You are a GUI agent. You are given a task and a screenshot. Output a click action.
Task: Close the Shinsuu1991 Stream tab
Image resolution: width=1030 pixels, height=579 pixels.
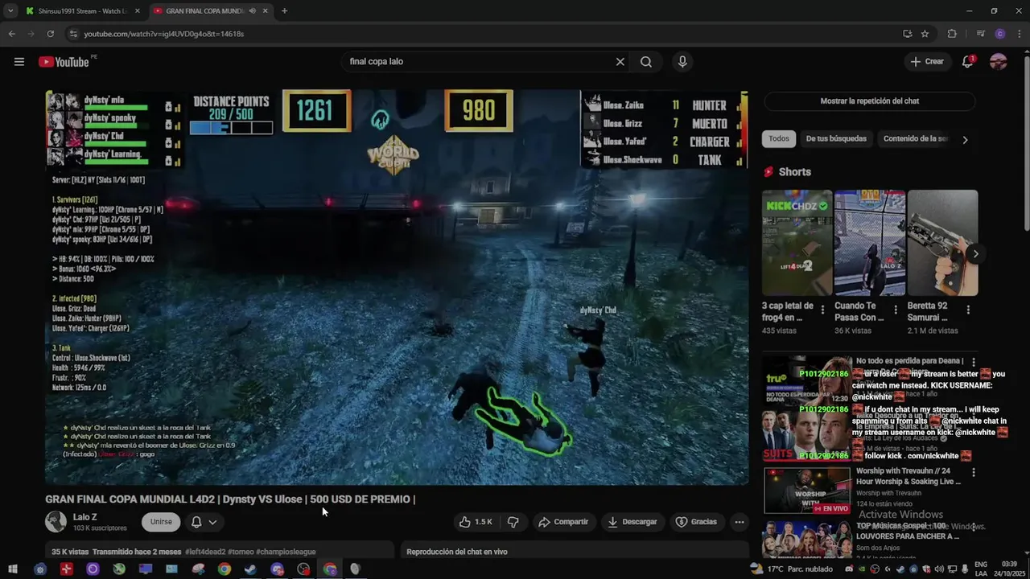click(x=137, y=11)
